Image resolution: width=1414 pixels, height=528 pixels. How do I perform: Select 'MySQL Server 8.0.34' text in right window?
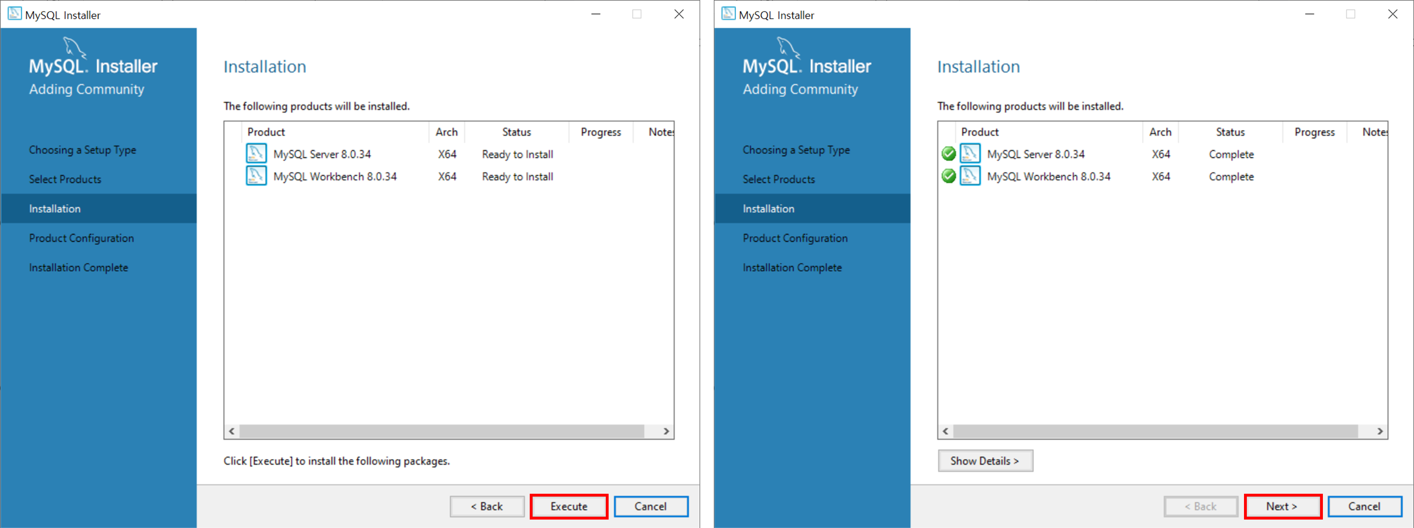coord(1036,154)
